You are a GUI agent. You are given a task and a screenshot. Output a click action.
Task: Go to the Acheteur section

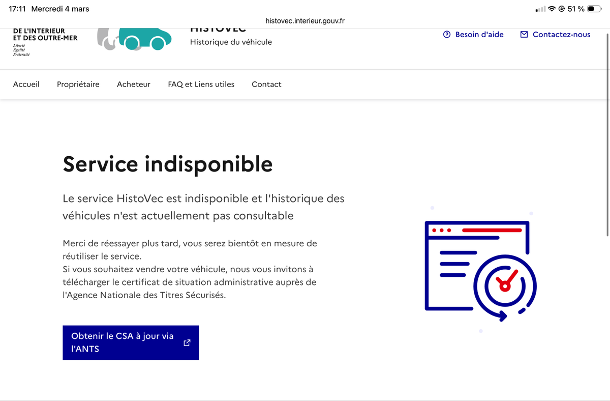[134, 84]
